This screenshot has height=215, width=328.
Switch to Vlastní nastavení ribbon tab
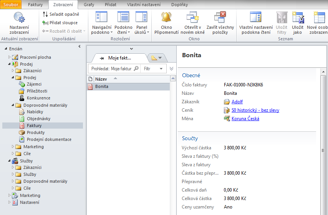(x=144, y=4)
